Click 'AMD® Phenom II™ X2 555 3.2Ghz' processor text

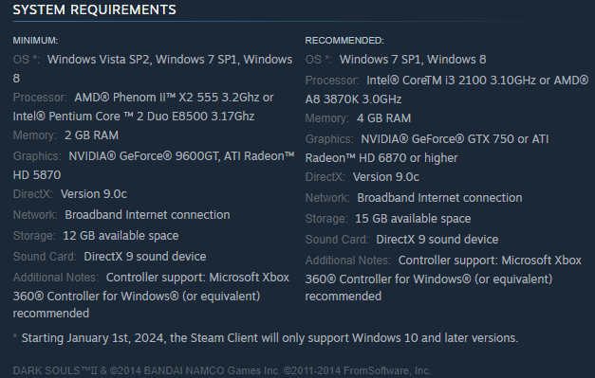click(167, 98)
